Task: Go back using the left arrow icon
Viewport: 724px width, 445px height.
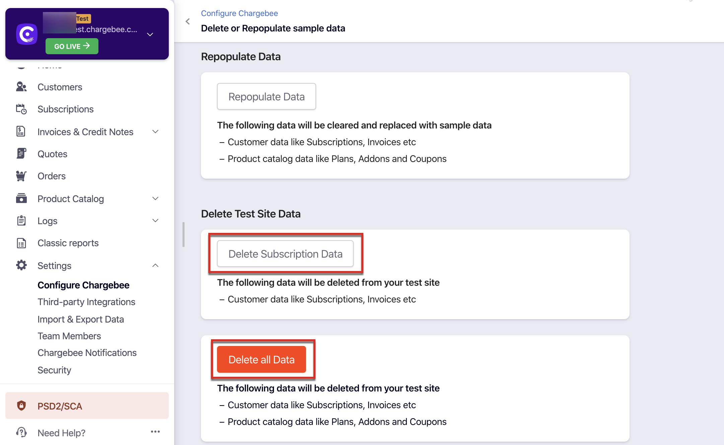Action: click(188, 21)
